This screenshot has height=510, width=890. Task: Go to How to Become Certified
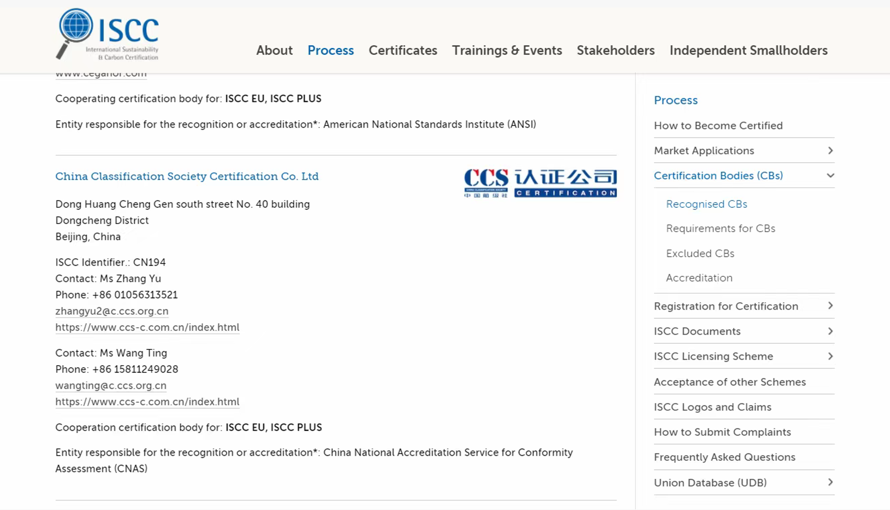click(x=718, y=125)
